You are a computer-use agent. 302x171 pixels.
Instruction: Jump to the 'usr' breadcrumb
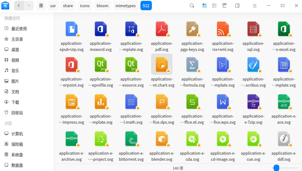[53, 6]
